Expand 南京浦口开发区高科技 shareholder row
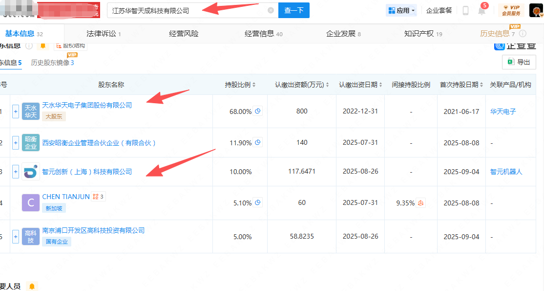Viewport: 544px width, 291px height. point(16,236)
